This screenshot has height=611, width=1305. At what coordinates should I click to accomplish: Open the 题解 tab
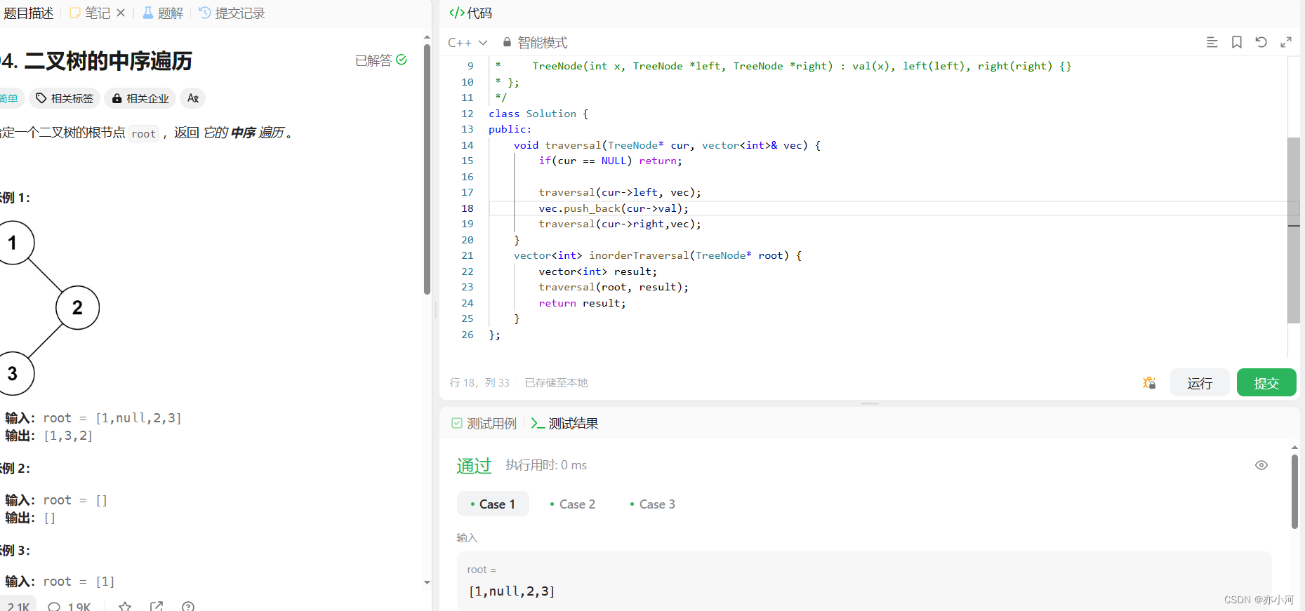point(162,13)
